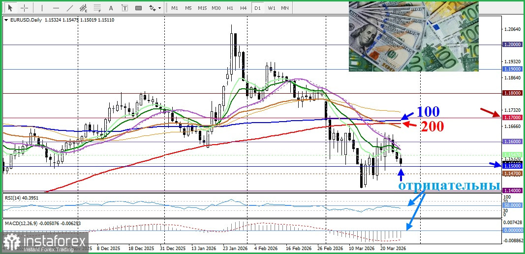Pick the horizontal line drawing tool

tap(56, 8)
